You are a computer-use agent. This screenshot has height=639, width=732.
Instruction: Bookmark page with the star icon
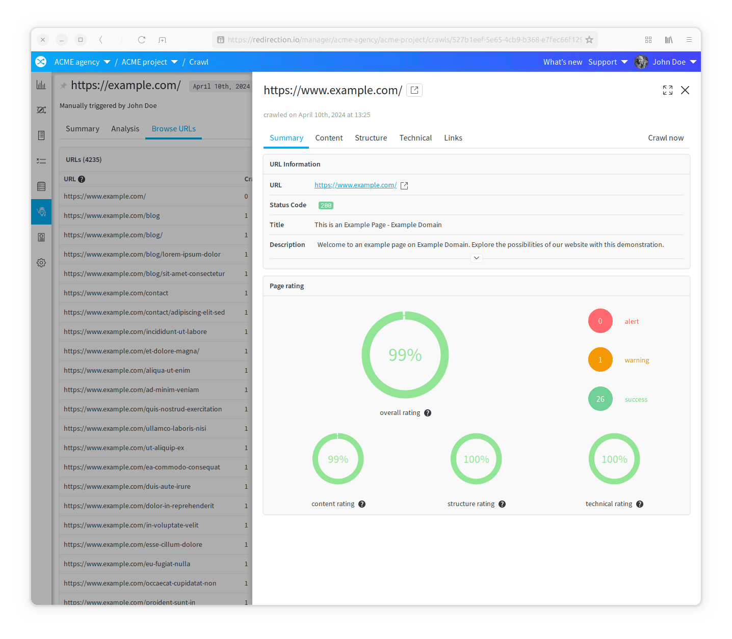tap(589, 40)
